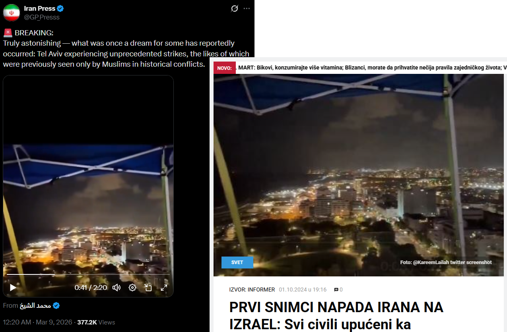Toggle picture-in-picture mode on video
Viewport: 507px width, 332px height.
(x=148, y=288)
